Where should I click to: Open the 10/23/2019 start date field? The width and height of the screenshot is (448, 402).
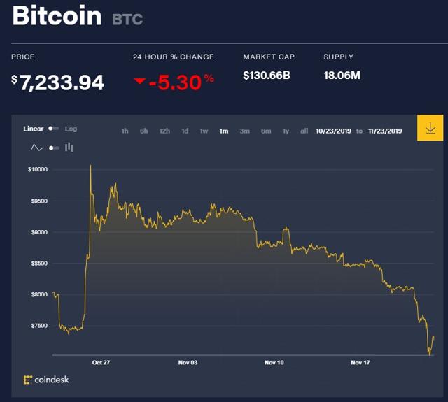(x=333, y=131)
